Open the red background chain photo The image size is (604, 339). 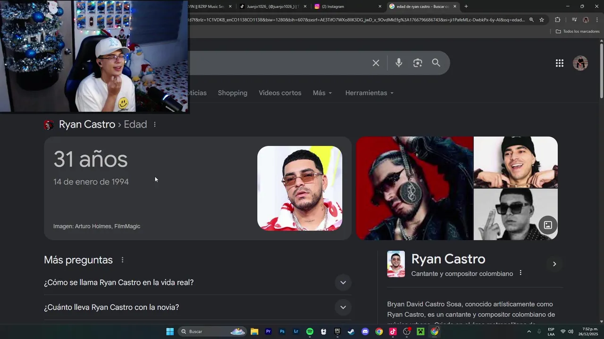[414, 188]
